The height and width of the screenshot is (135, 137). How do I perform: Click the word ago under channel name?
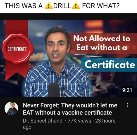point(27,127)
